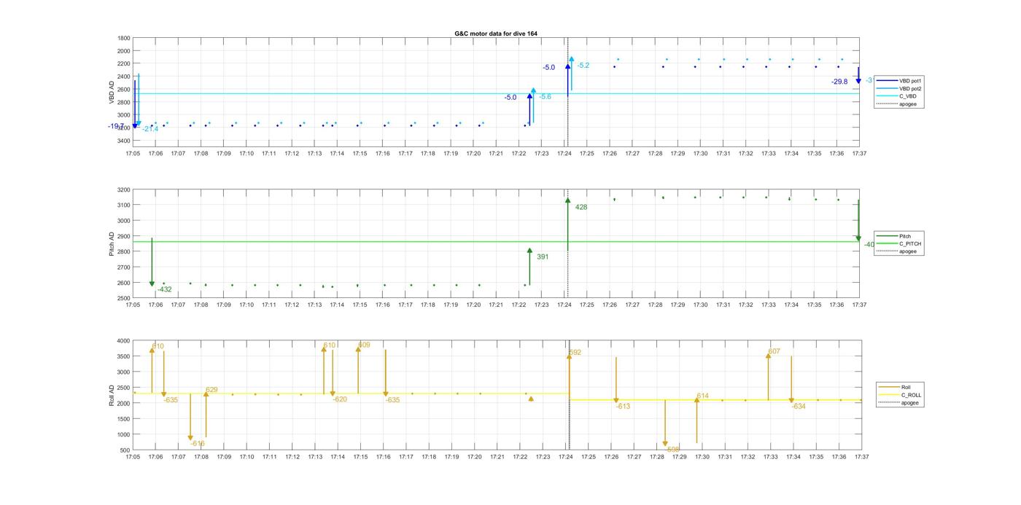
Task: Click the '-5.6' VBD pot2 annotation
Action: pos(545,97)
